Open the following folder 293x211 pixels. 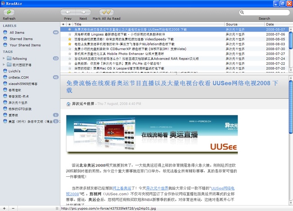point(20,59)
